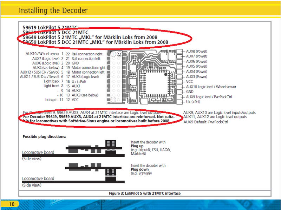The image size is (281, 210).
Task: Click the solder pad next to AUX7 (Power)
Action: pos(179,56)
